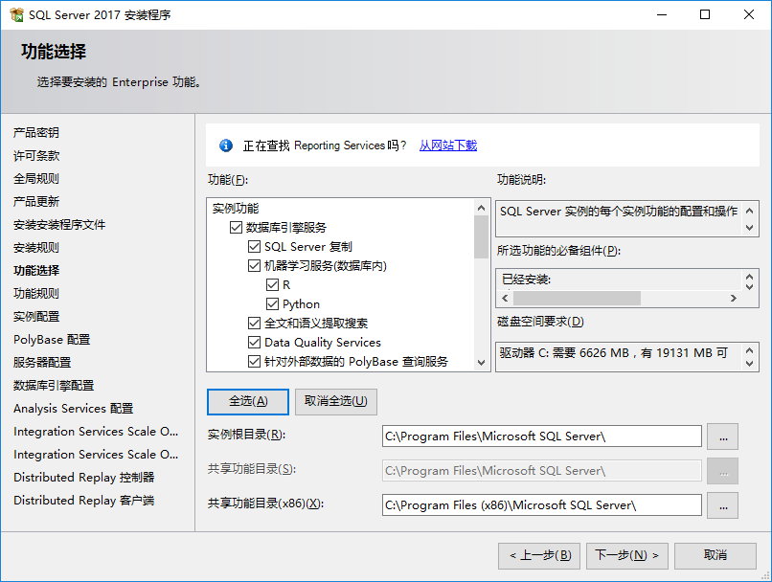Uncheck the R feature checkbox
Viewport: 772px width, 582px height.
click(272, 285)
